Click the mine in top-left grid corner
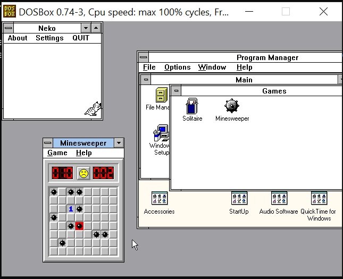 [54, 192]
